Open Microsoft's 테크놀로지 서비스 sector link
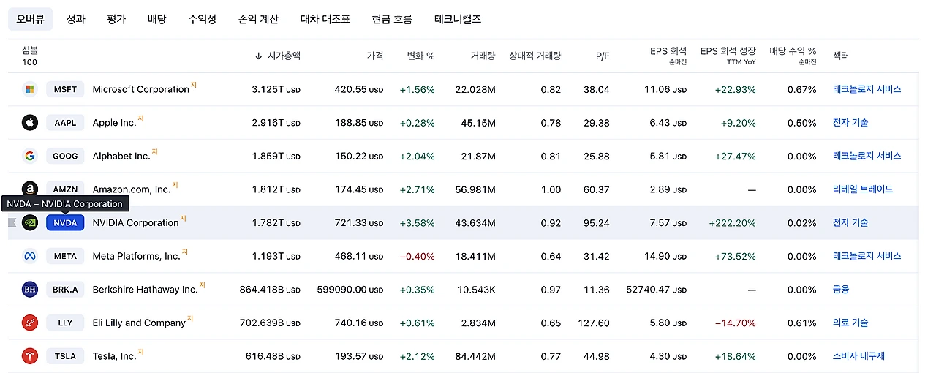Viewport: 936px width, 373px height. [867, 89]
